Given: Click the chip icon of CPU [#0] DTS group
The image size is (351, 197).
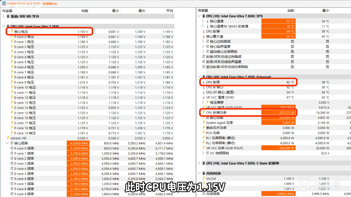Looking at the screenshot, I should (204, 16).
